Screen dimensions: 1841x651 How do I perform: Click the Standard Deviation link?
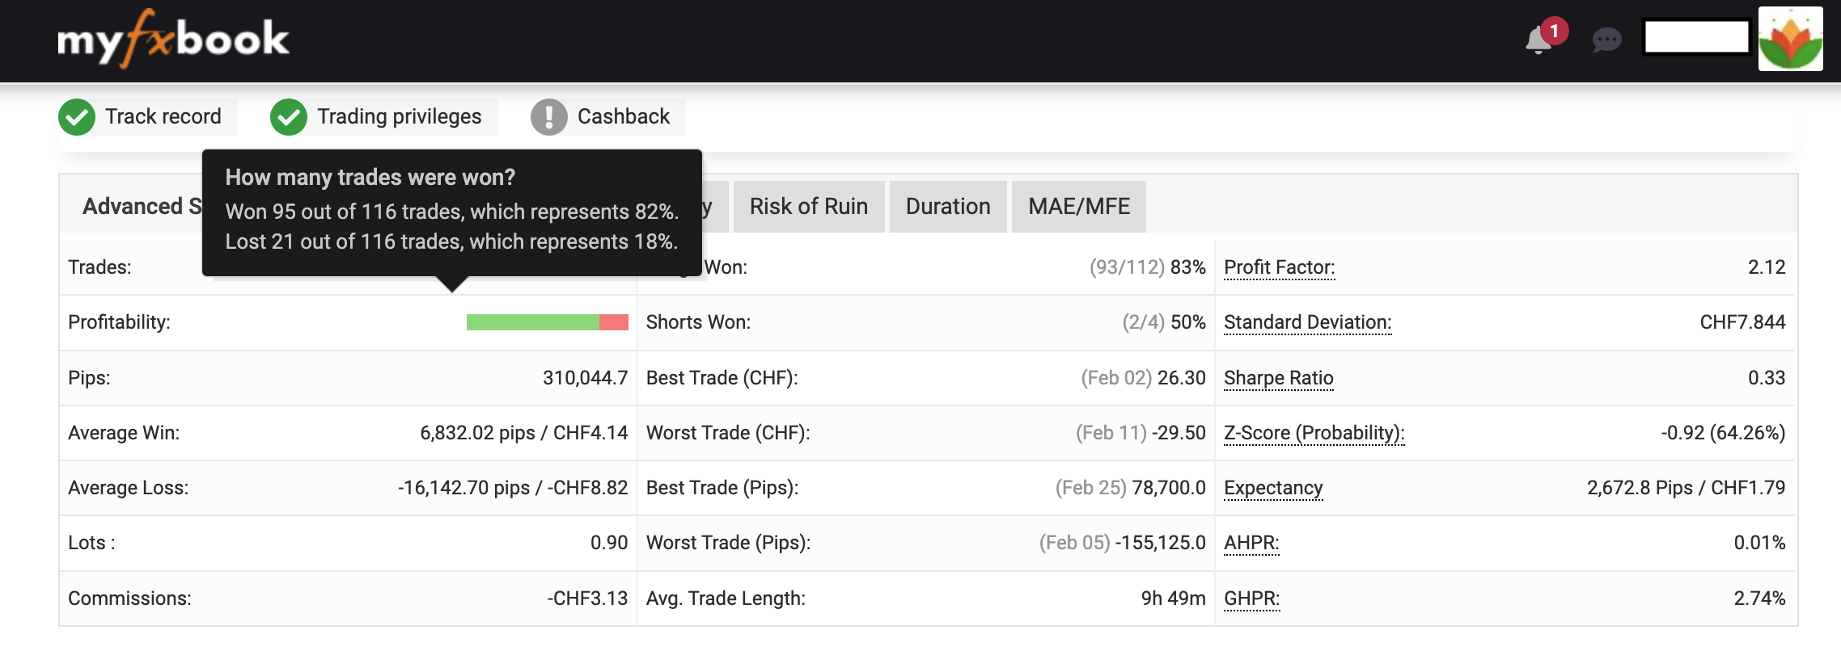(x=1307, y=322)
